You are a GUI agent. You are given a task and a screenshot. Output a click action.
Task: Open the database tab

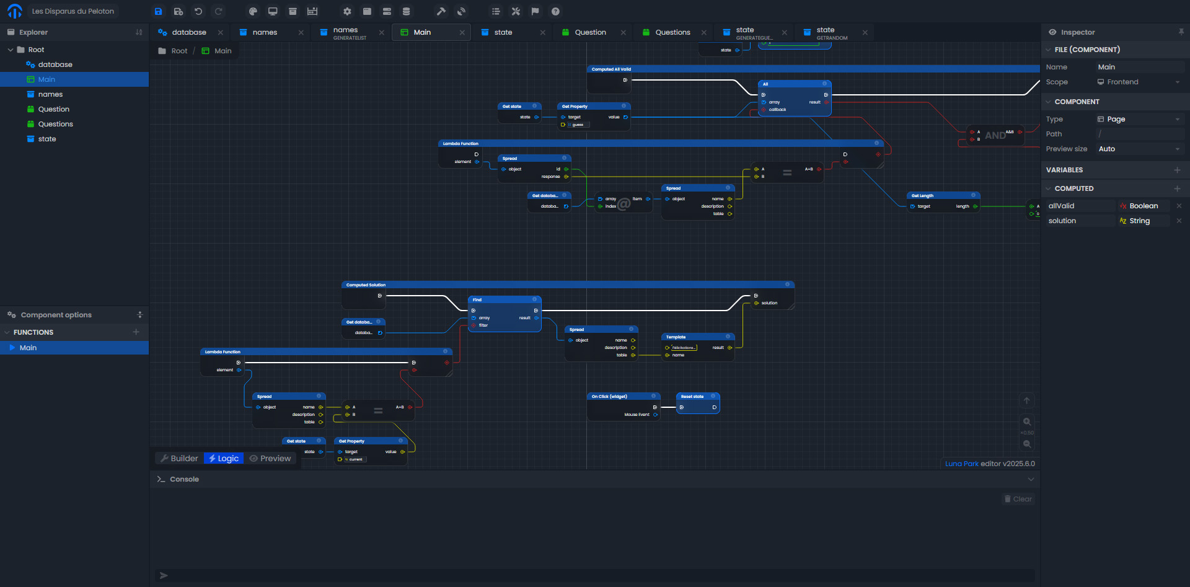[x=189, y=32]
